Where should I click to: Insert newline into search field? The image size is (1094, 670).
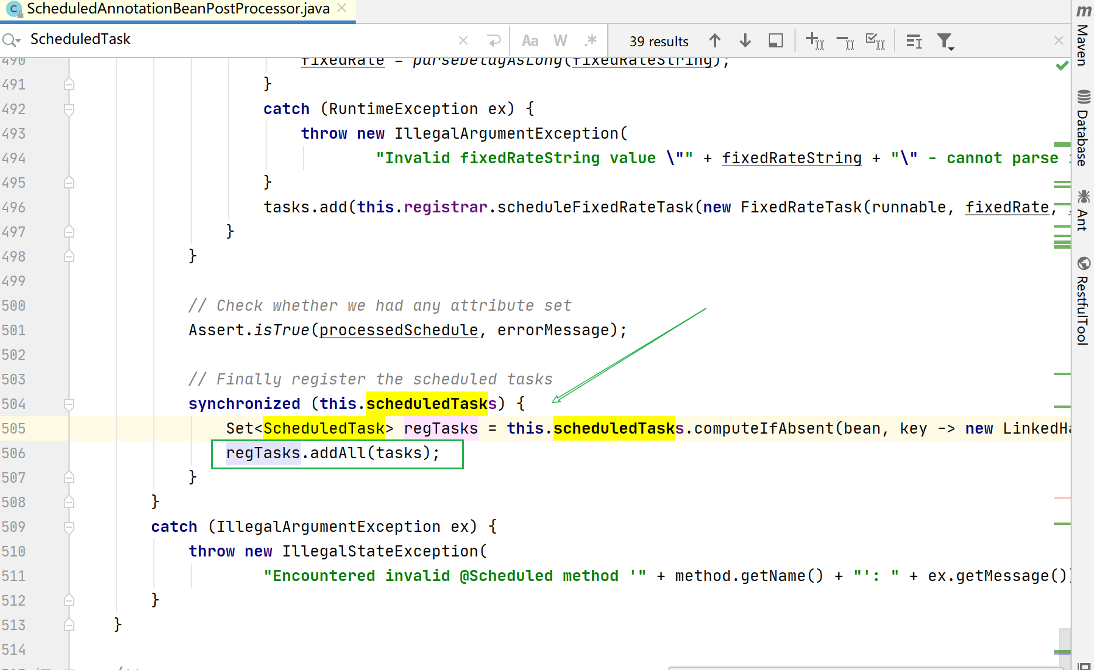(494, 40)
